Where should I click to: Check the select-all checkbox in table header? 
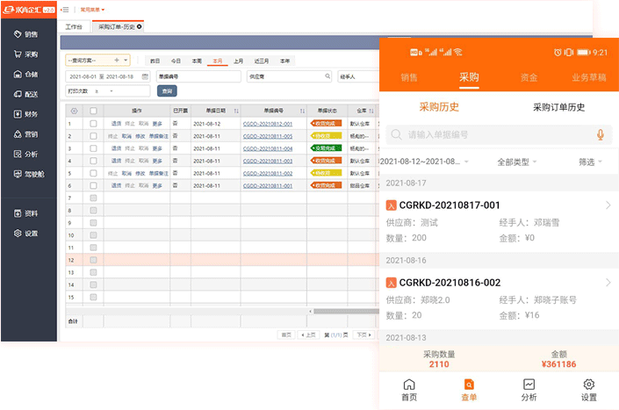pos(93,111)
